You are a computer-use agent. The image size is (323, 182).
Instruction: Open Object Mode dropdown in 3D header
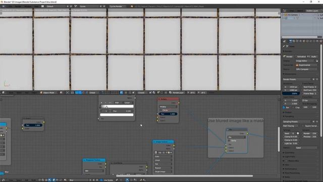(x=48, y=93)
